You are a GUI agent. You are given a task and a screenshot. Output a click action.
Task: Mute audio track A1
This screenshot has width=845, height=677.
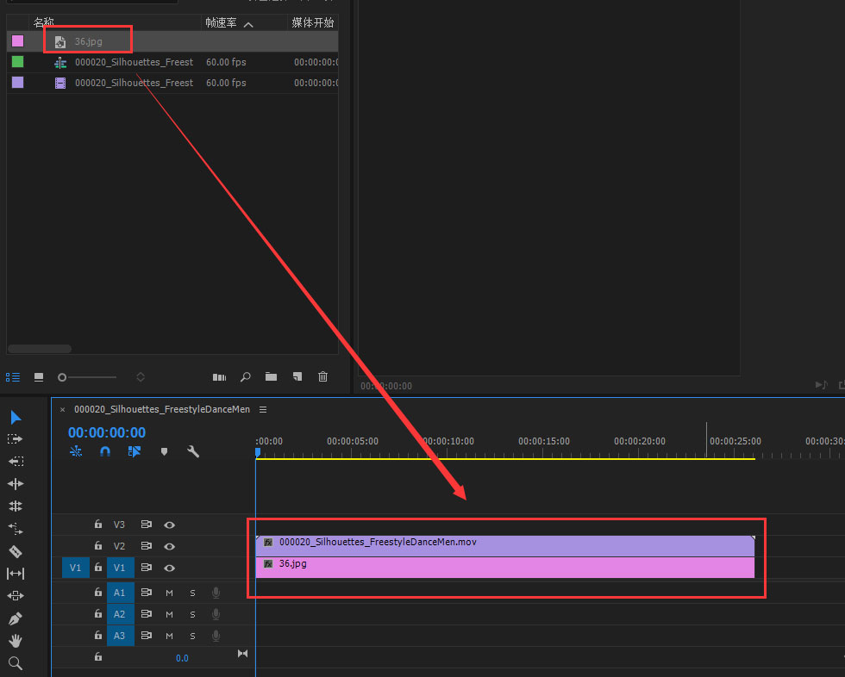click(x=169, y=593)
